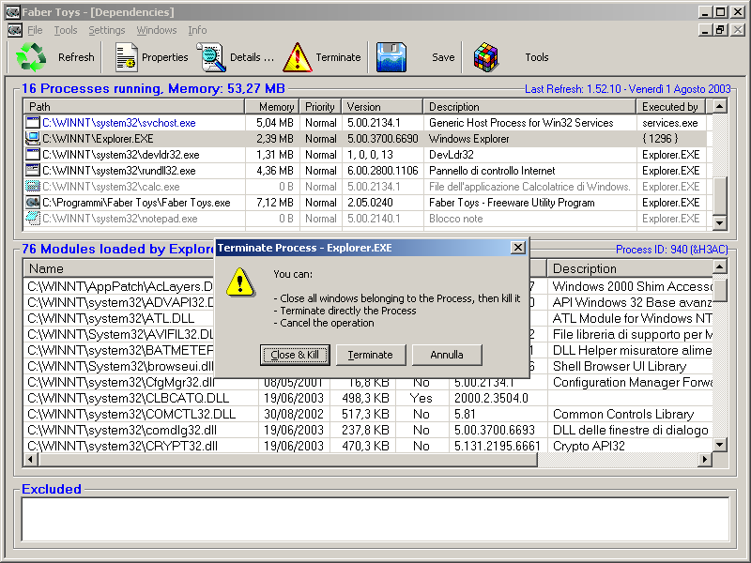Open the Settings menu

tap(106, 30)
